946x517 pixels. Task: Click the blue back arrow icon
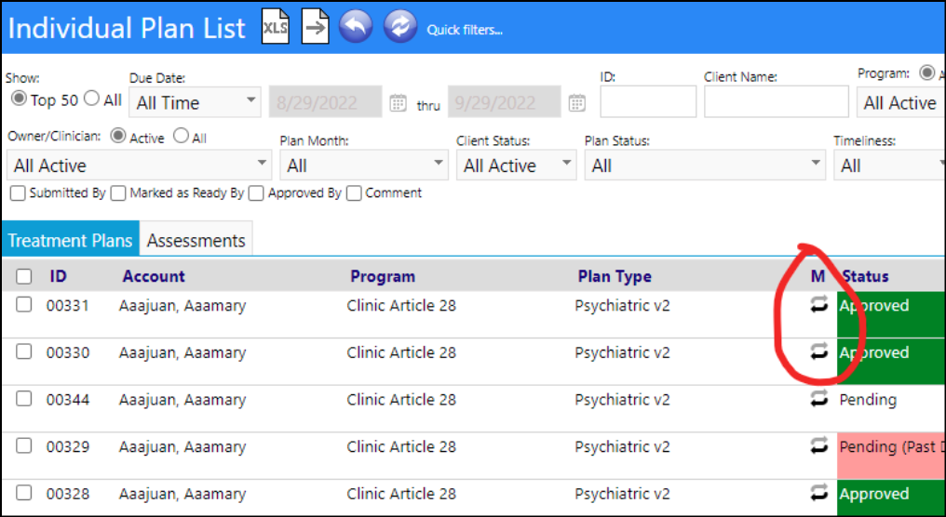click(x=356, y=27)
